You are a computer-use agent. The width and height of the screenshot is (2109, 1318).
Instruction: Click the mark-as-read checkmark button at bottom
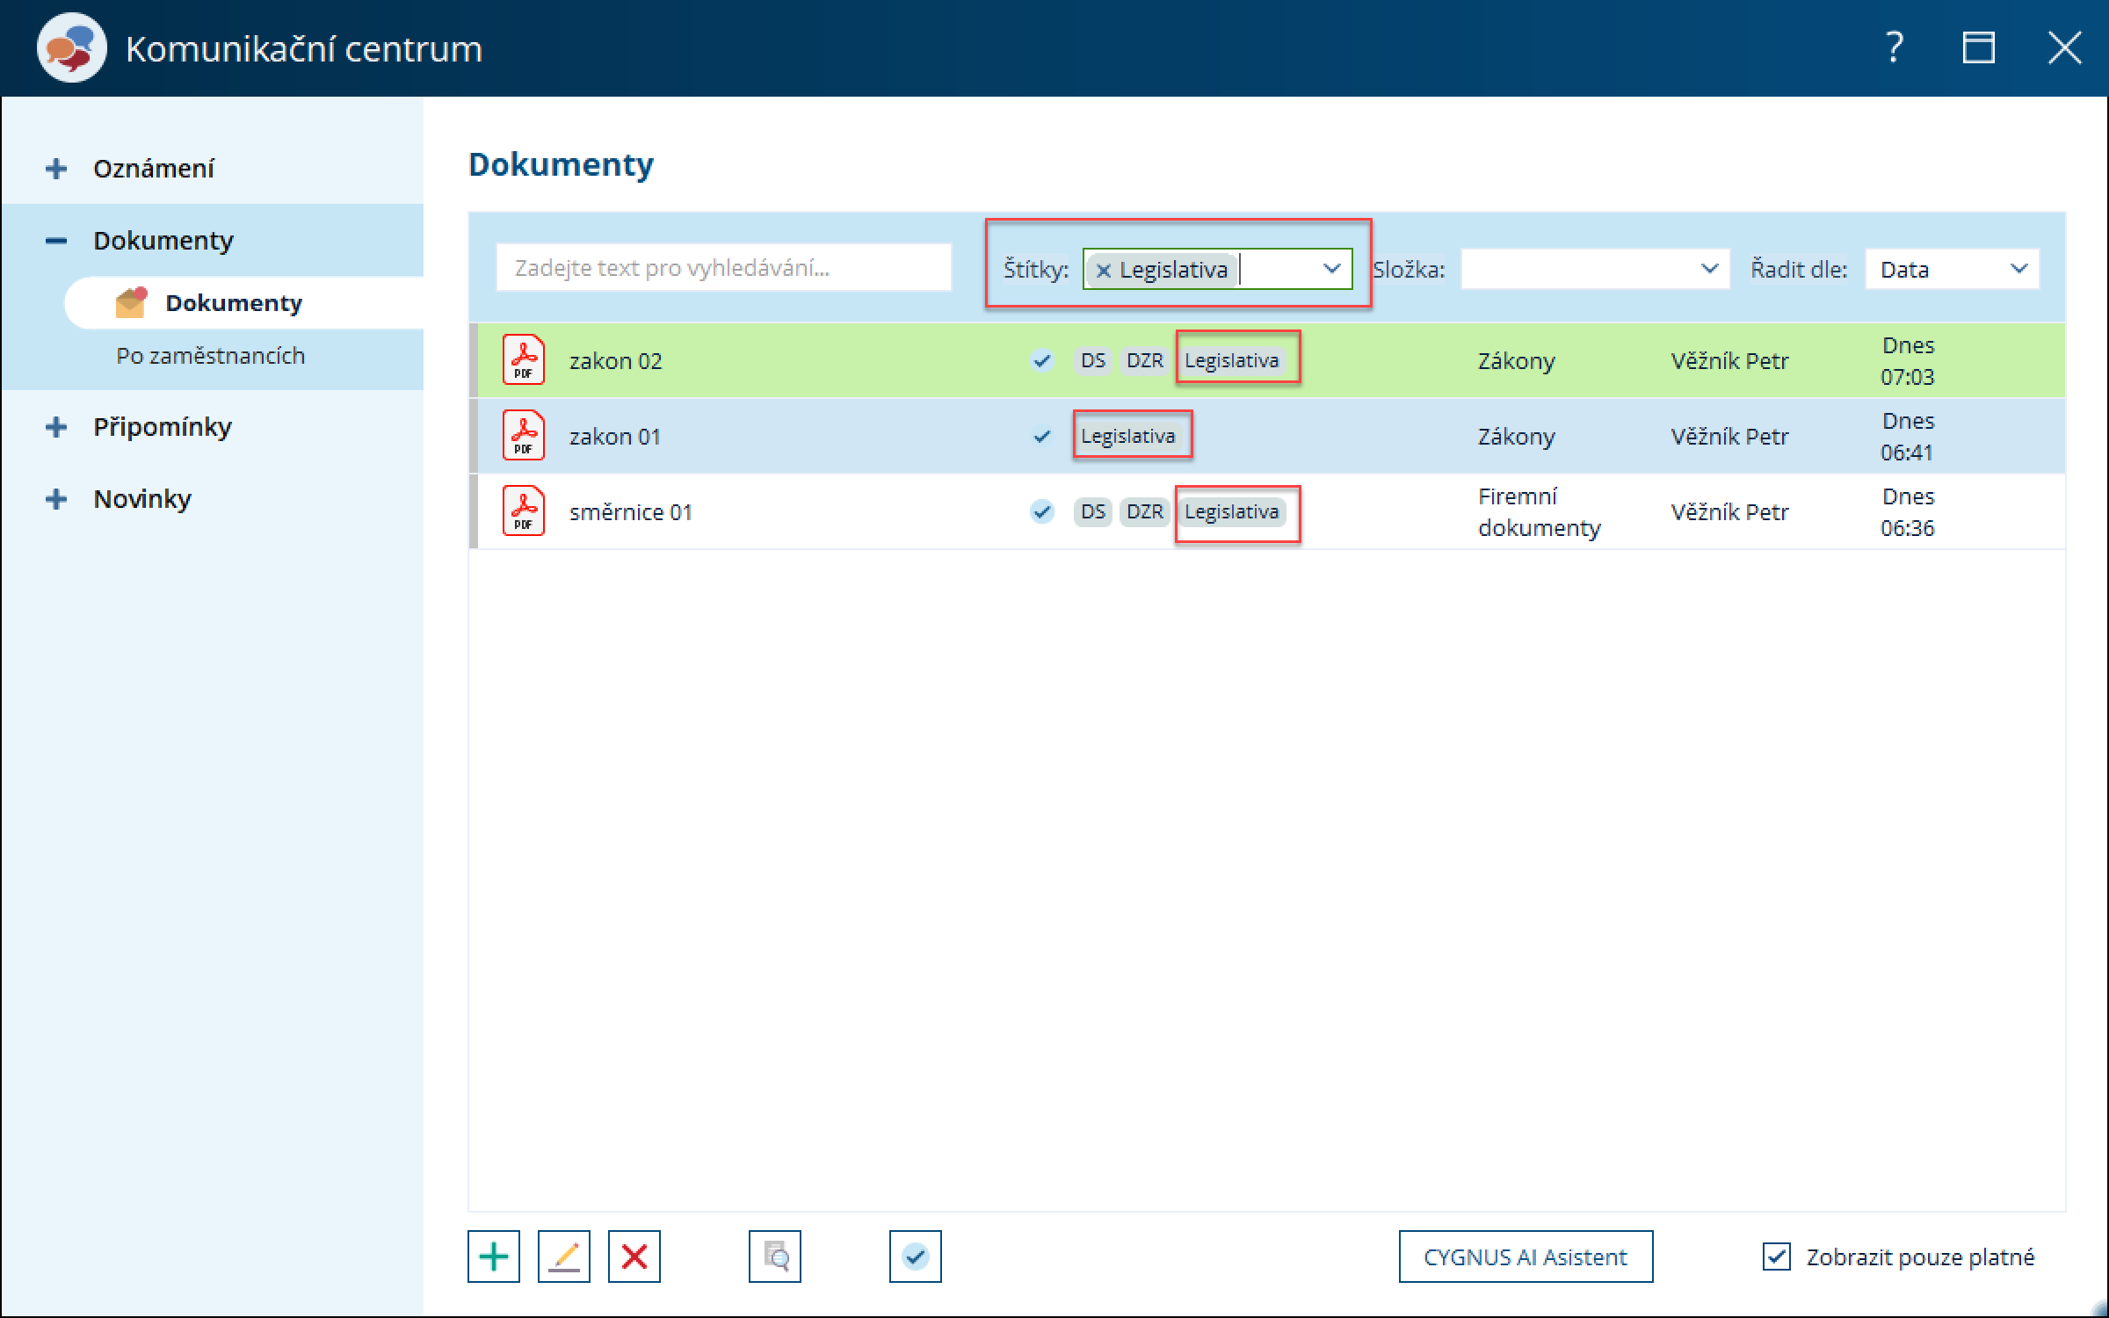(x=915, y=1256)
